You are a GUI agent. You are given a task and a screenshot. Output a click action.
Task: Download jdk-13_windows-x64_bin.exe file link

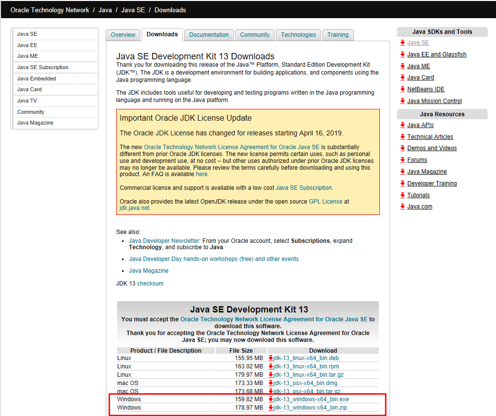[x=311, y=399]
